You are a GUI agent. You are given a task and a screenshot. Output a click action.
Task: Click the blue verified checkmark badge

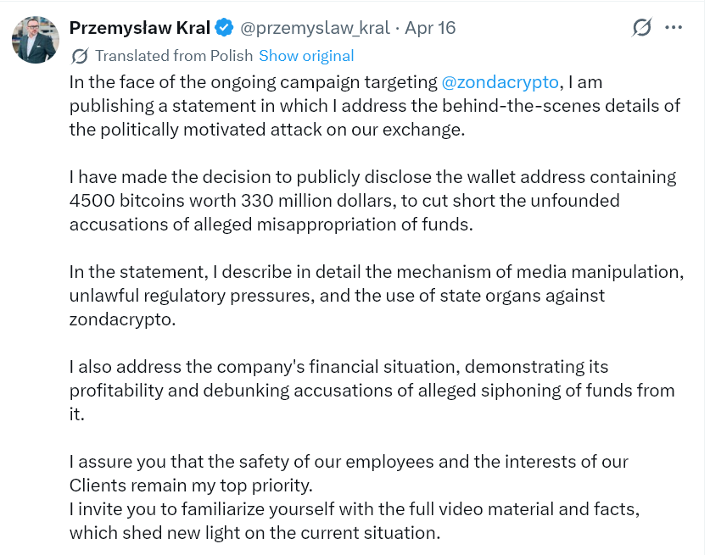coord(224,28)
